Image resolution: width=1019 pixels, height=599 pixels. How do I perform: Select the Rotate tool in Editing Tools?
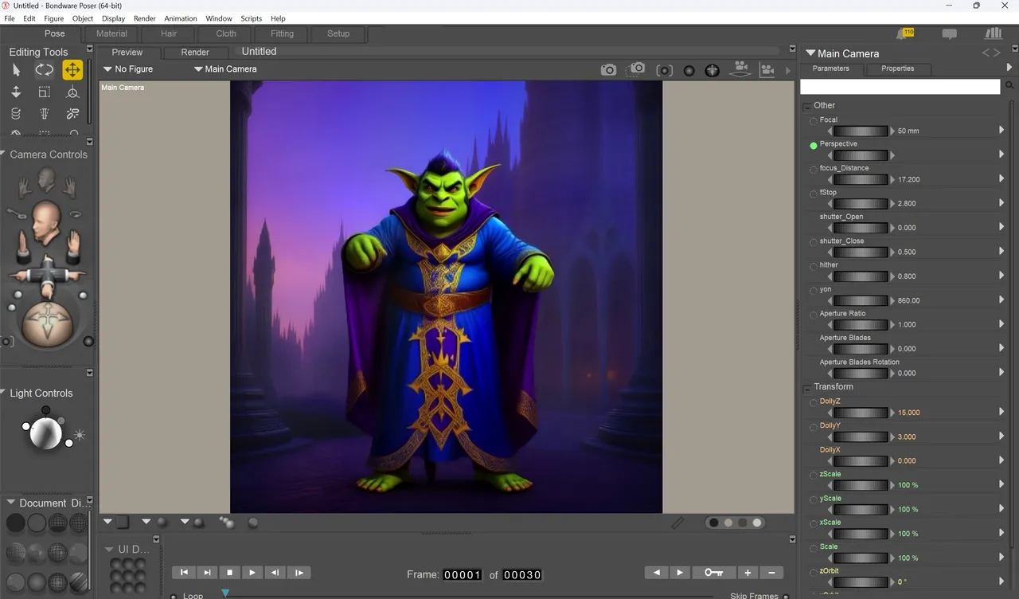pyautogui.click(x=45, y=70)
